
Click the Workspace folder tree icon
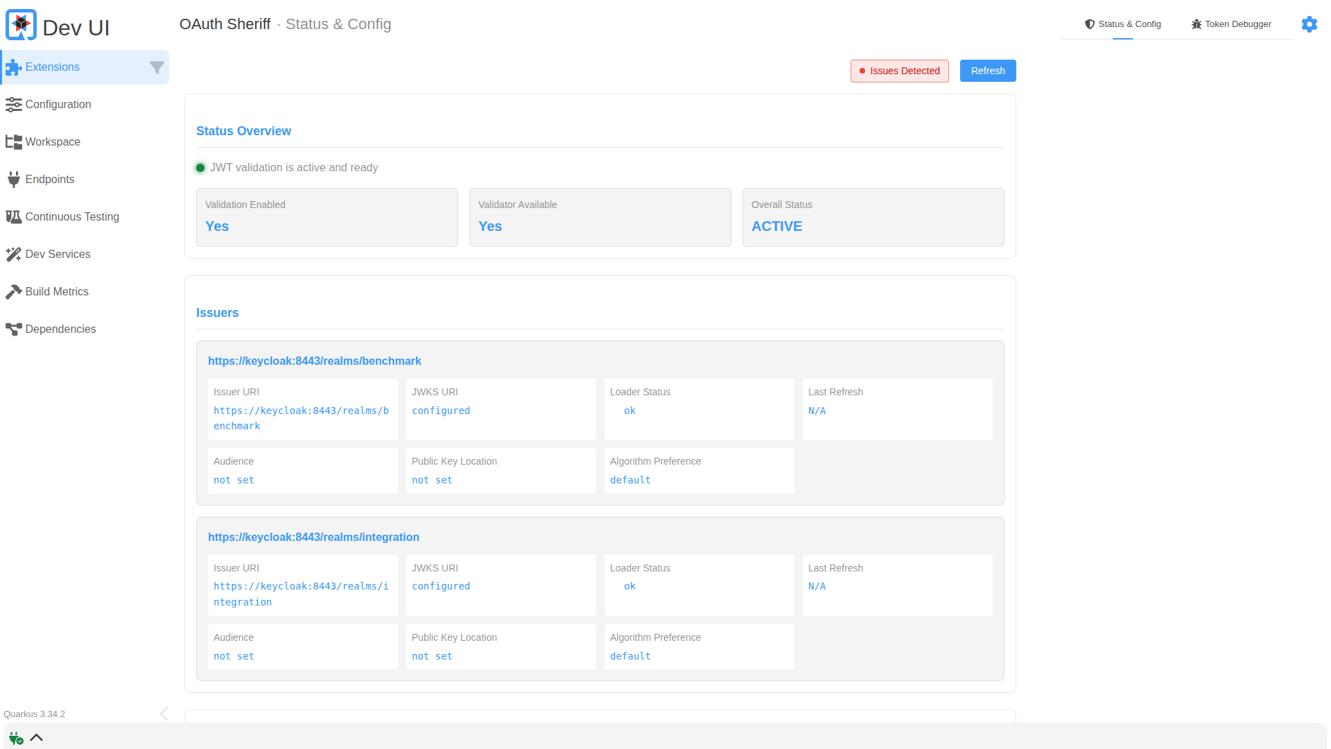point(13,142)
